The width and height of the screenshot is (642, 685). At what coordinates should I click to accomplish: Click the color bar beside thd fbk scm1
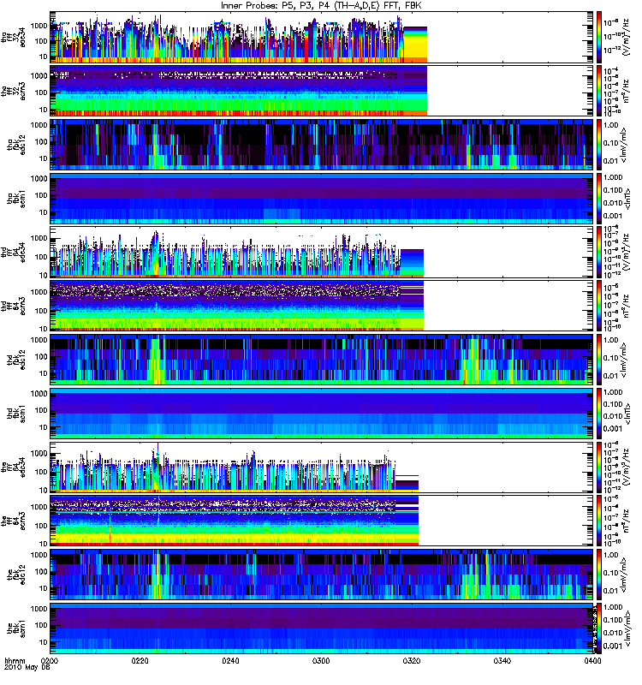(x=599, y=414)
